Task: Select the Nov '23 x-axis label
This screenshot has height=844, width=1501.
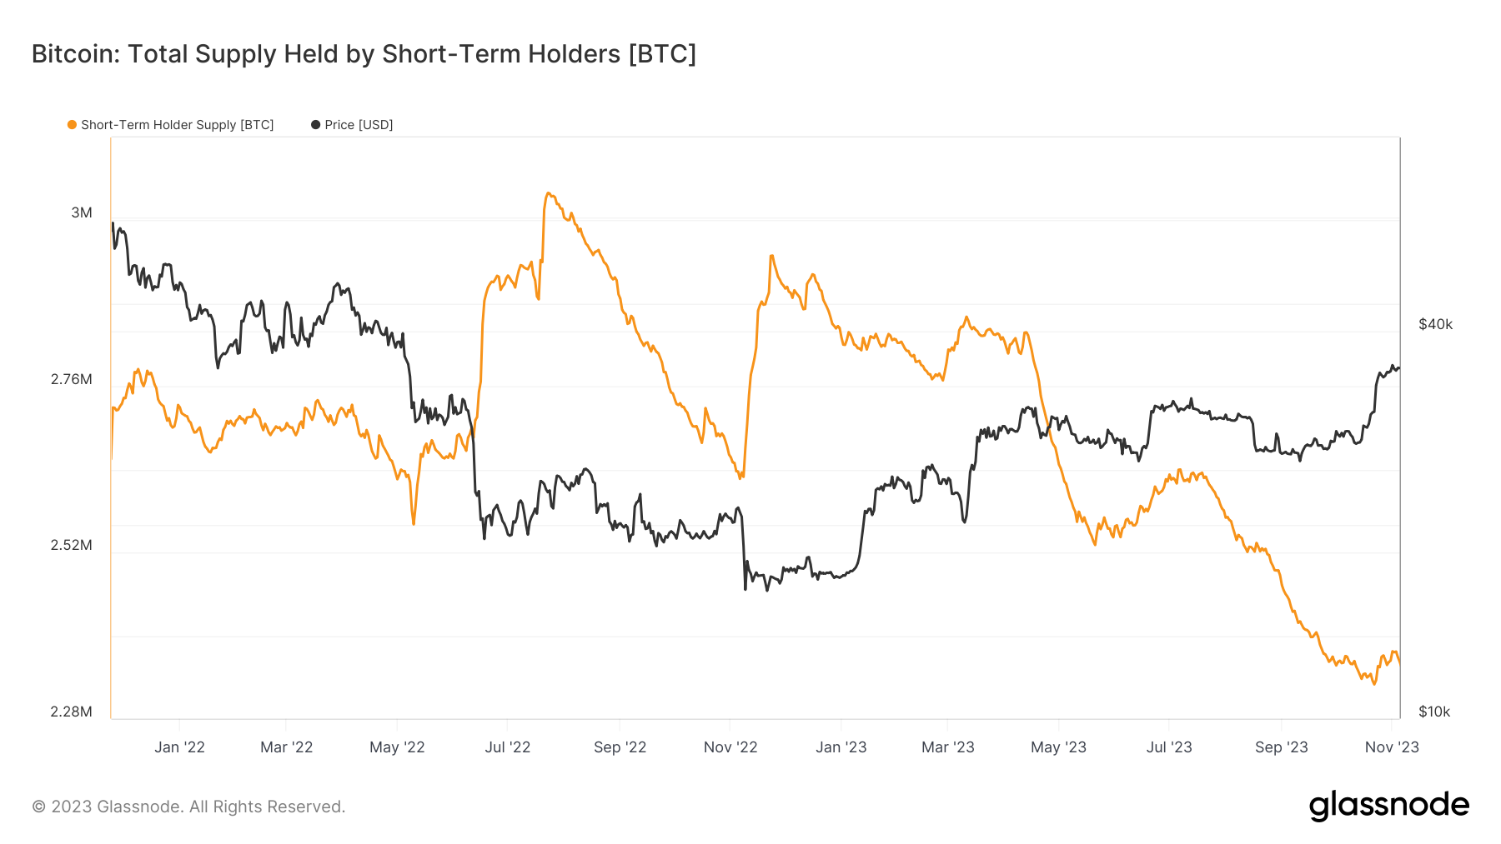Action: pos(1392,747)
